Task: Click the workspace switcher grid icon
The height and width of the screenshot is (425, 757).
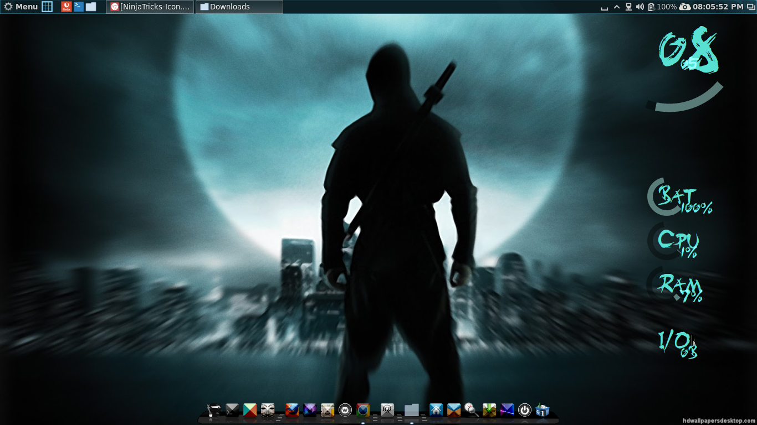Action: click(48, 7)
